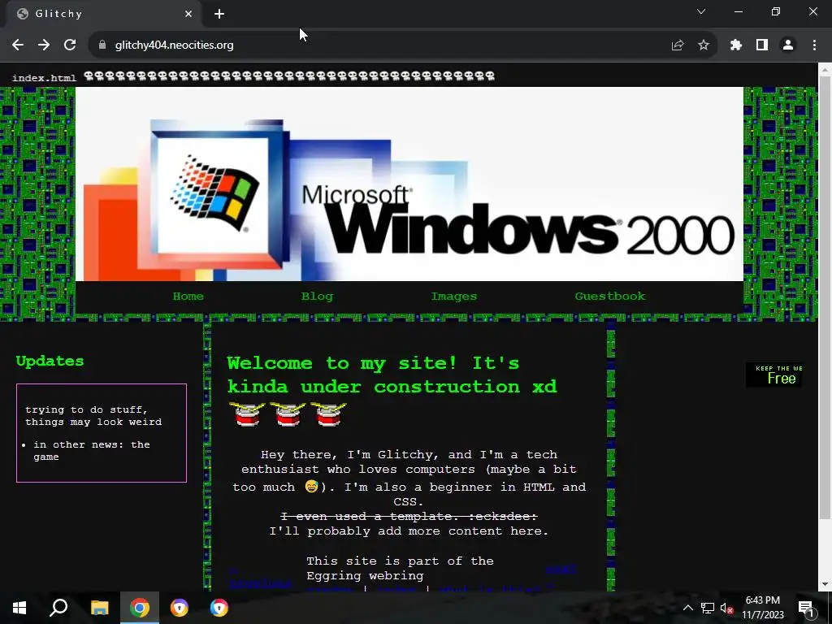
Task: Open the Windows Start menu
Action: tap(19, 608)
